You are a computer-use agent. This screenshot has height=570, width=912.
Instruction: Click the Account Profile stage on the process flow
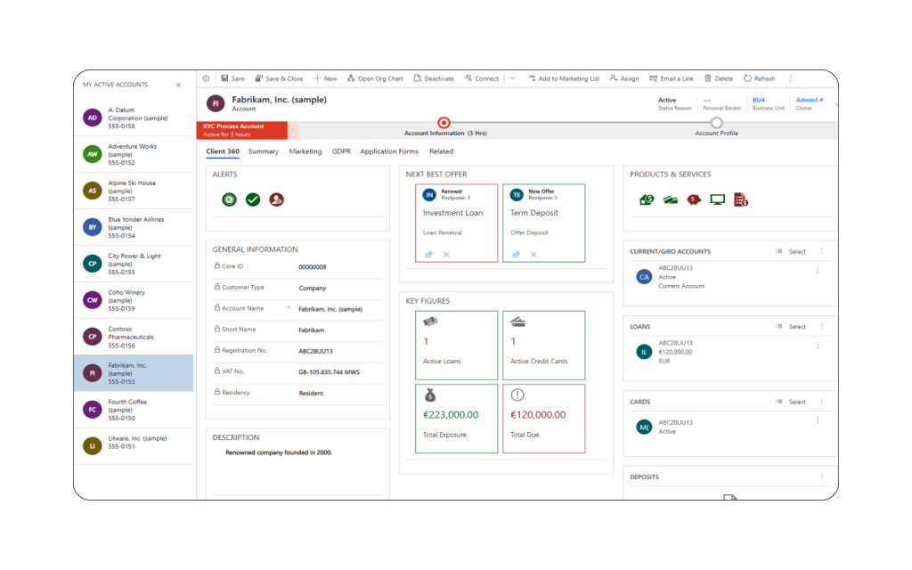pos(716,126)
